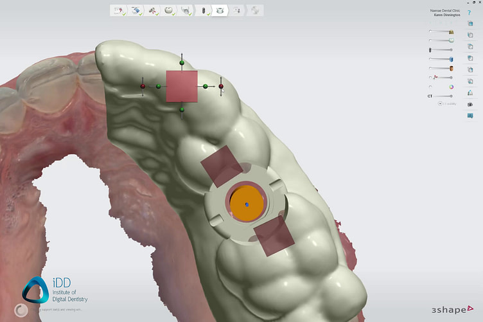Click the right dark red control point
The height and width of the screenshot is (322, 483).
(x=221, y=86)
